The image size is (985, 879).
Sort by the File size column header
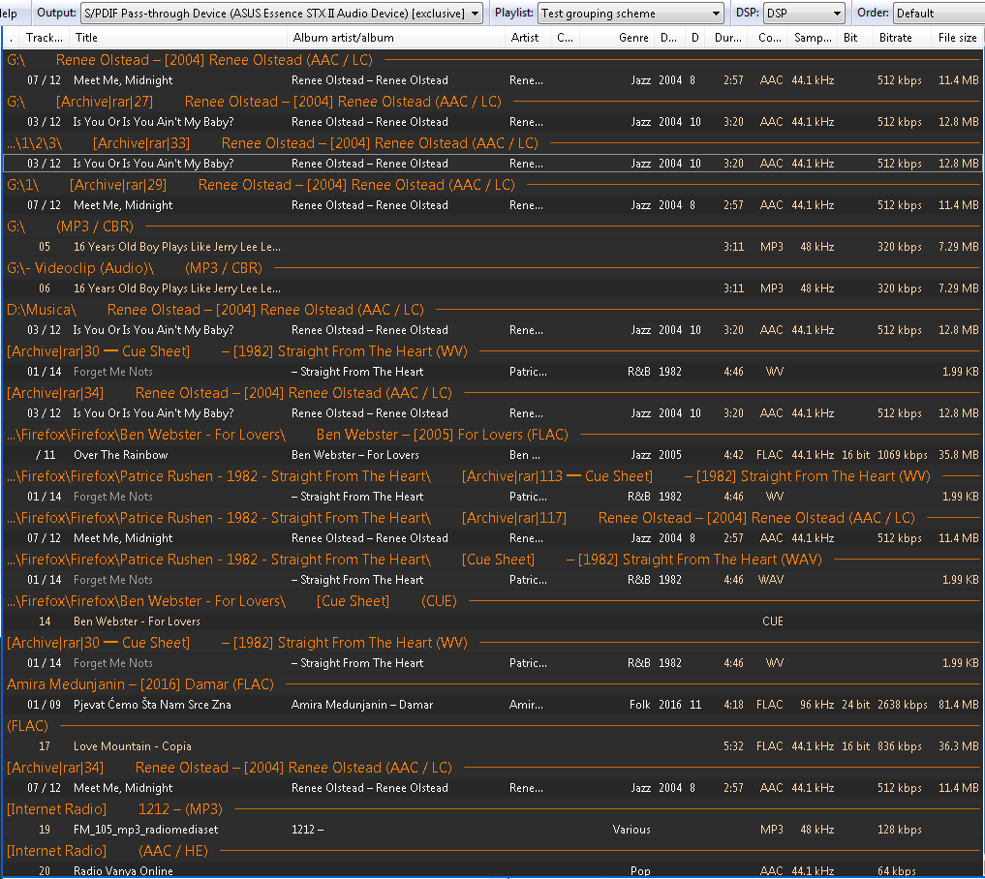957,38
